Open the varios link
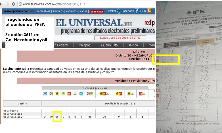Image resolution: width=222 pixels, height=133 pixels. (x=84, y=11)
